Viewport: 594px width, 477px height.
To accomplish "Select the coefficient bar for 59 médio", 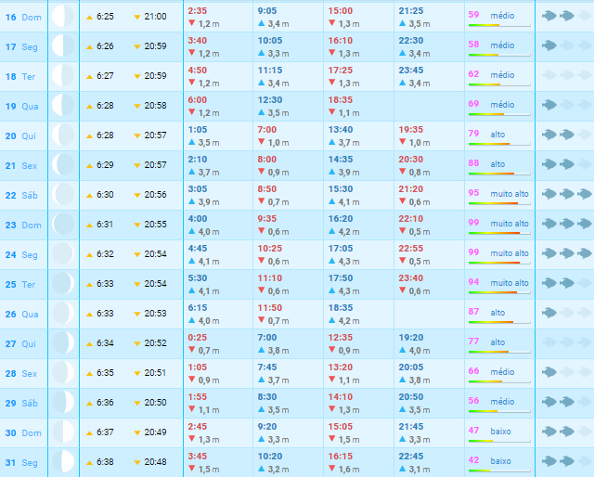I will (499, 25).
